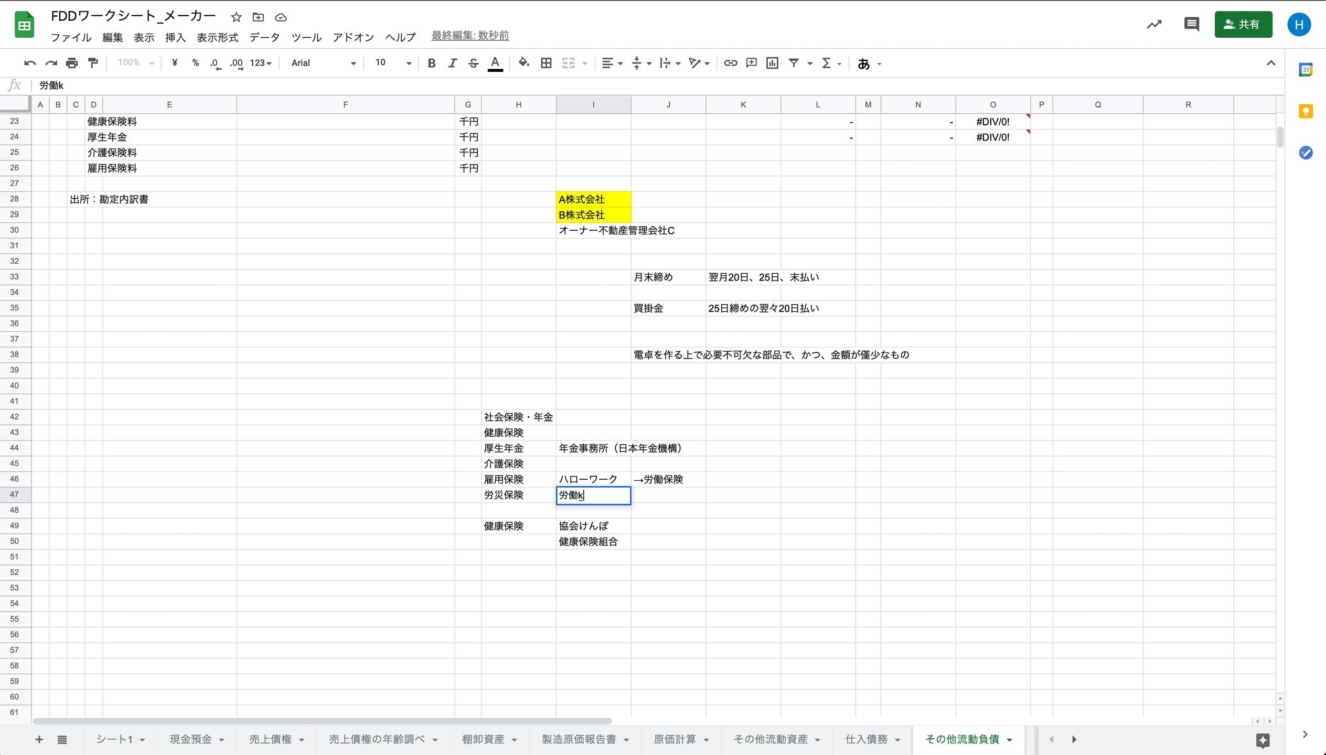
Task: Open the Print icon
Action: click(72, 62)
